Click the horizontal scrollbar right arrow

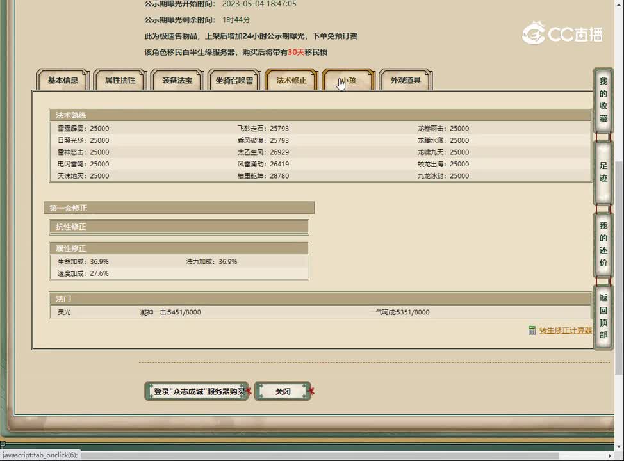click(610, 456)
